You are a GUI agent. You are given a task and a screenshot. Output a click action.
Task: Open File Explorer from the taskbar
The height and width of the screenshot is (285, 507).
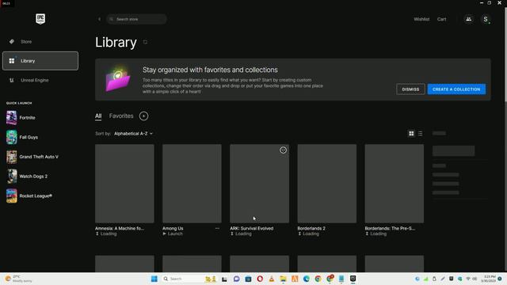pos(284,279)
